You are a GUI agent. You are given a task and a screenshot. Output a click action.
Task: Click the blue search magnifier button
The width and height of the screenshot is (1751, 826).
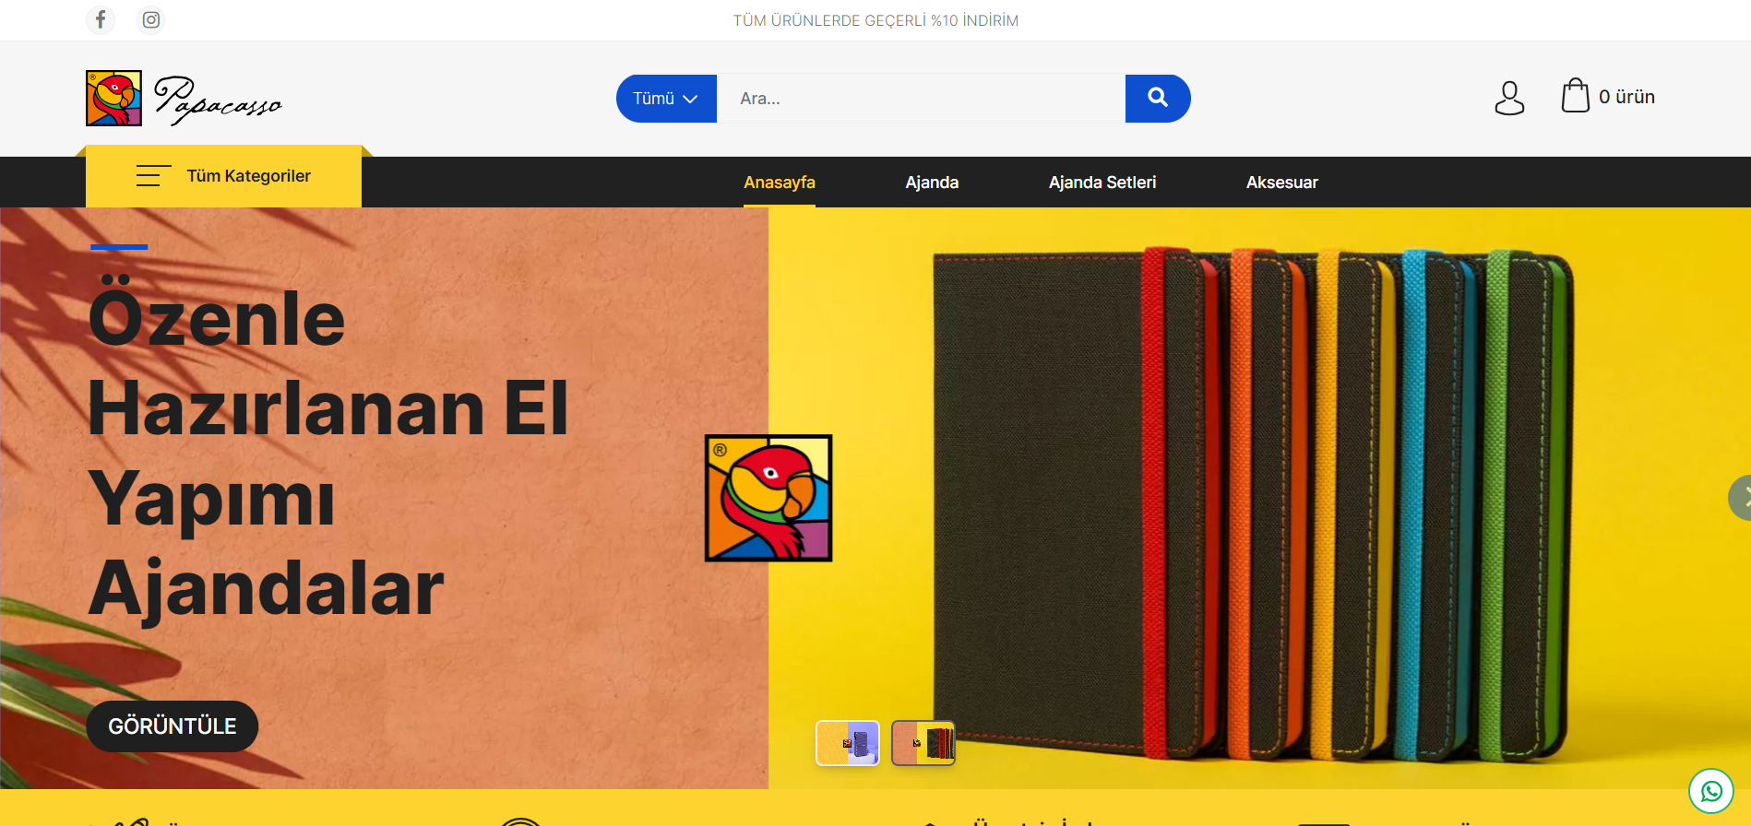1158,99
